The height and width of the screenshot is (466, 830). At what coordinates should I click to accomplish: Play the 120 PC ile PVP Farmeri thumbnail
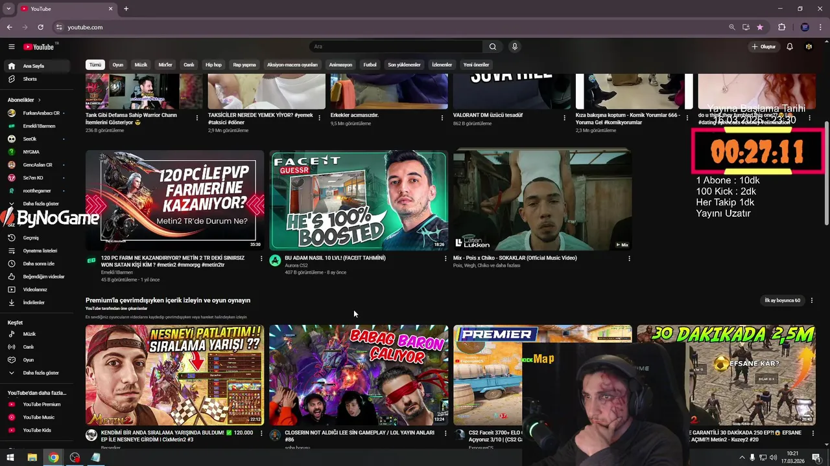[175, 200]
